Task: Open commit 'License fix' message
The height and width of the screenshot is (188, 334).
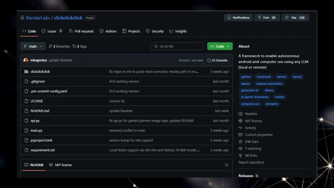Action: tap(117, 101)
